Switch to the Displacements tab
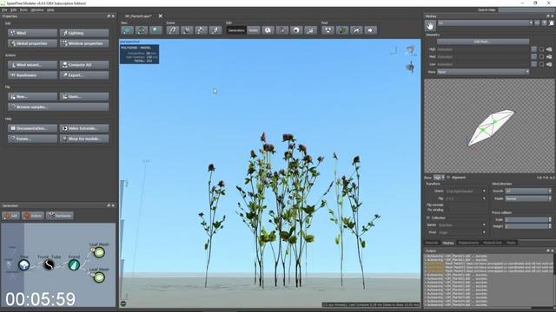The height and width of the screenshot is (312, 556). pos(468,243)
